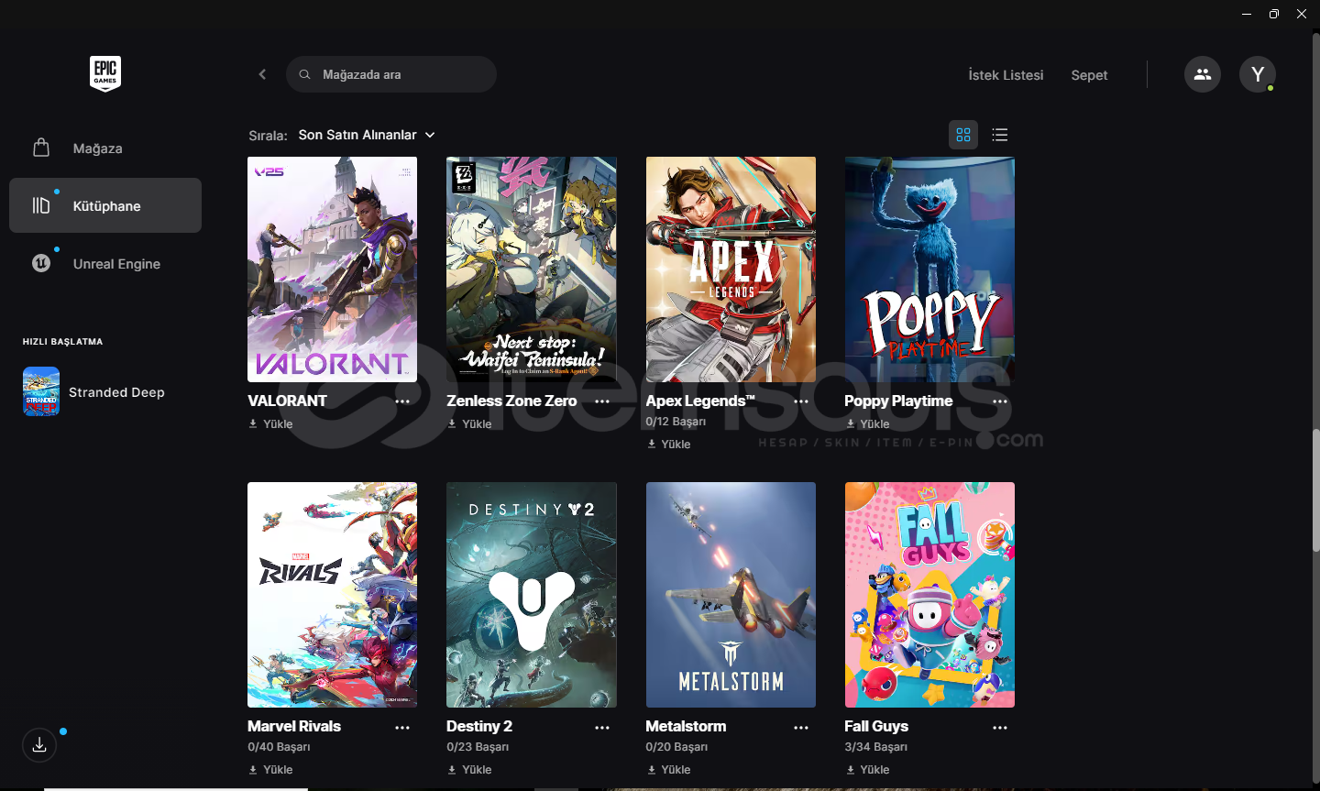Install VALORANT via Yükle
The image size is (1320, 791).
click(x=271, y=423)
